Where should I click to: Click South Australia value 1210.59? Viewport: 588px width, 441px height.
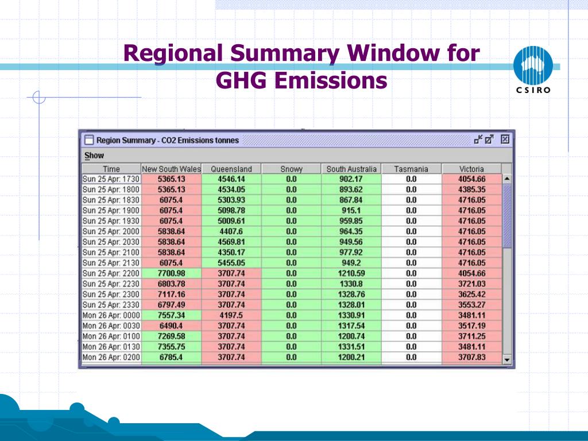pyautogui.click(x=351, y=273)
